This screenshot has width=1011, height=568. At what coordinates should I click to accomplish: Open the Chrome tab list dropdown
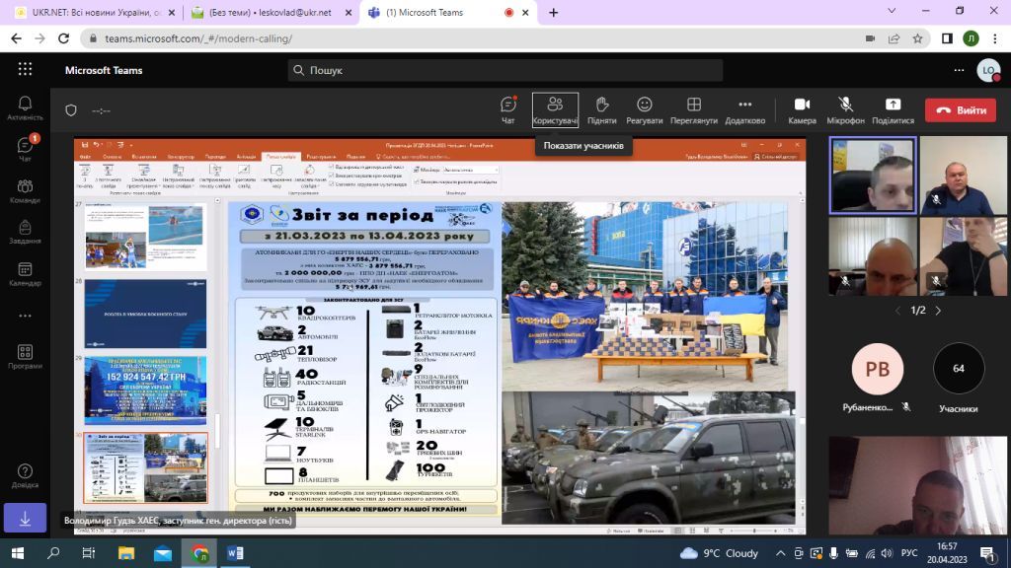click(892, 11)
